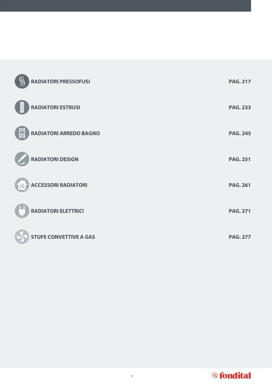272x384 pixels.
Task: Jump to PAG. 245
Action: tap(240, 133)
